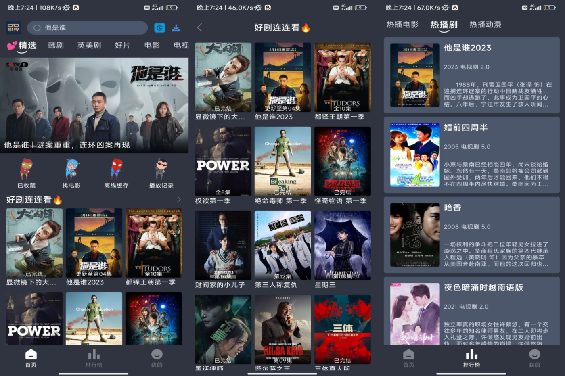Switch to the 英美剧 tab

[x=89, y=45]
